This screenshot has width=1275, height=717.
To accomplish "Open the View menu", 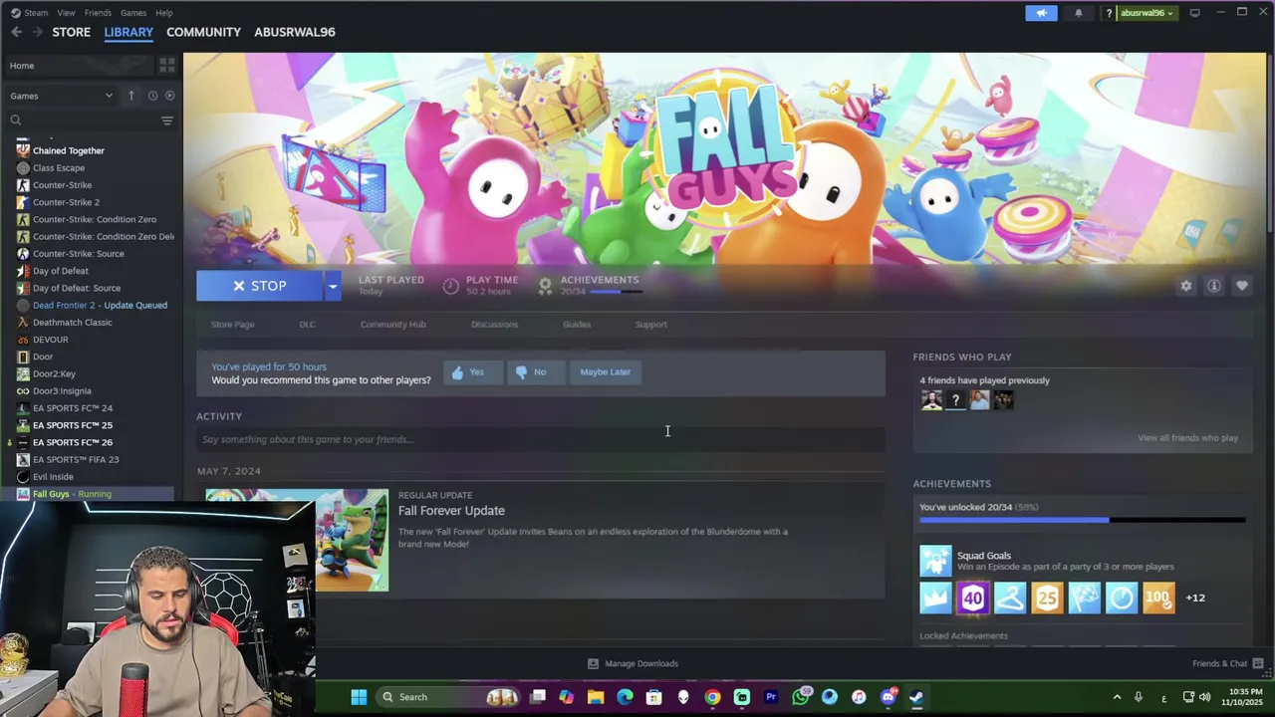I will (x=66, y=13).
